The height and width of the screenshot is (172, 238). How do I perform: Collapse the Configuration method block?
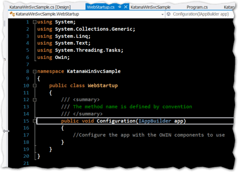click(35, 121)
